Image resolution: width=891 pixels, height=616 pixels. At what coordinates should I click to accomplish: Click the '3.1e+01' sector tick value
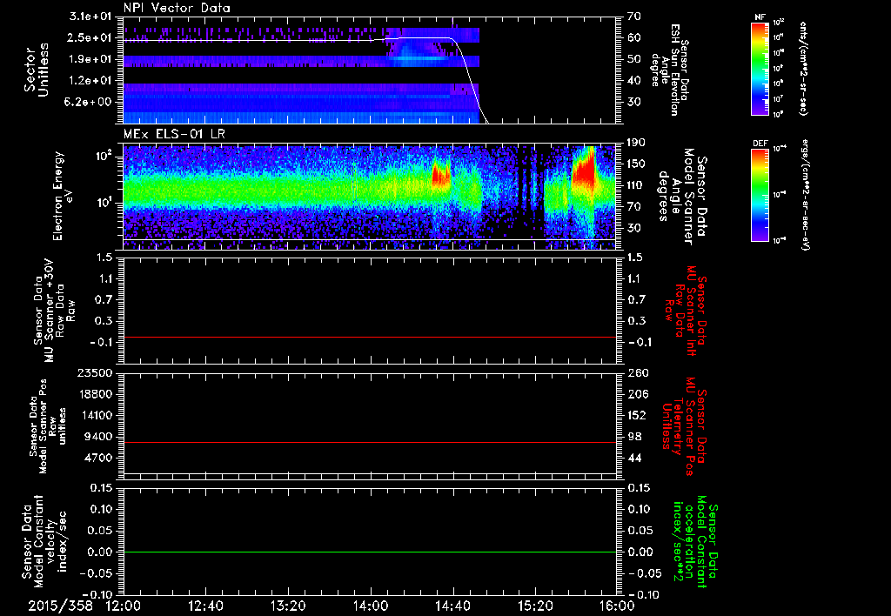(90, 17)
